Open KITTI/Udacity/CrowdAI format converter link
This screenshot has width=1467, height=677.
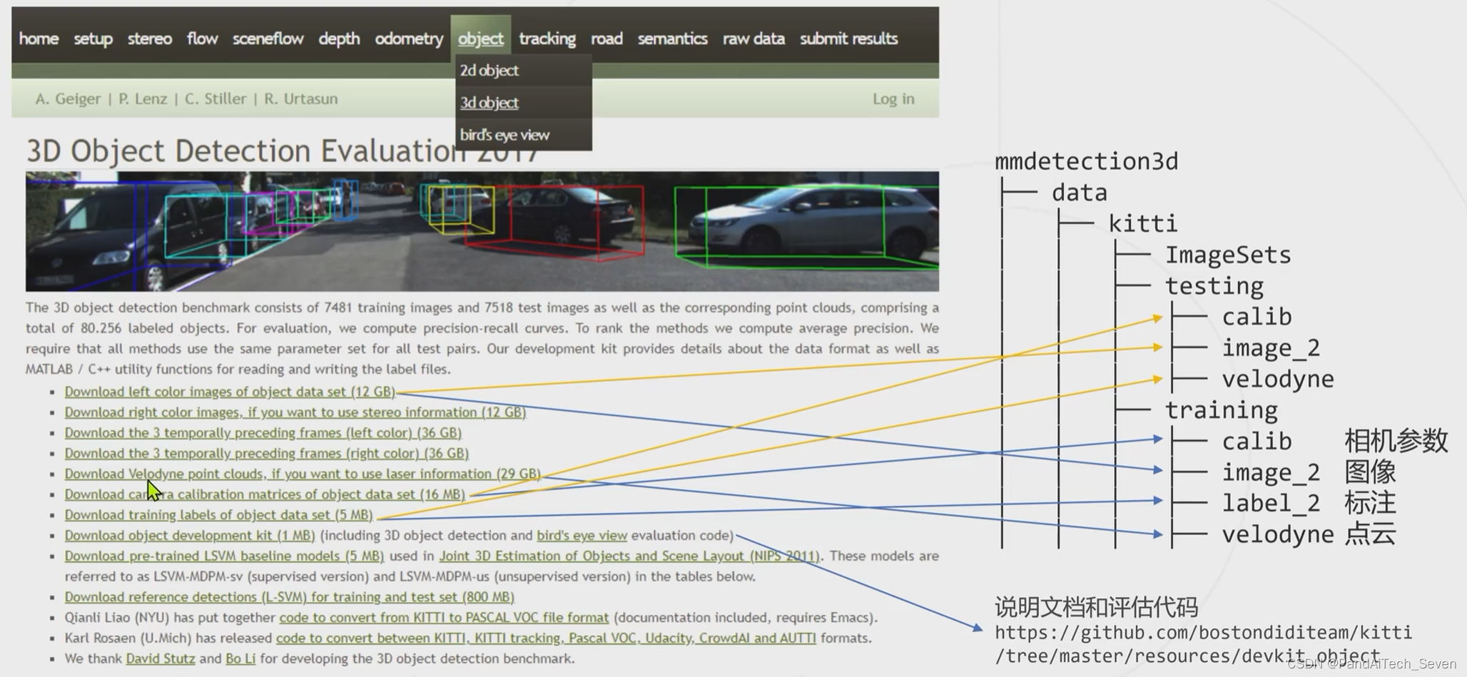546,638
